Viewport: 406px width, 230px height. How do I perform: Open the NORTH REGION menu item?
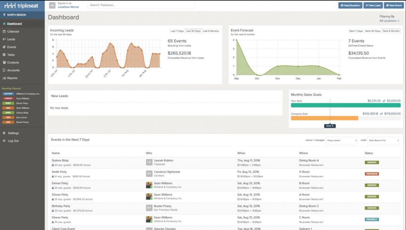(17, 15)
